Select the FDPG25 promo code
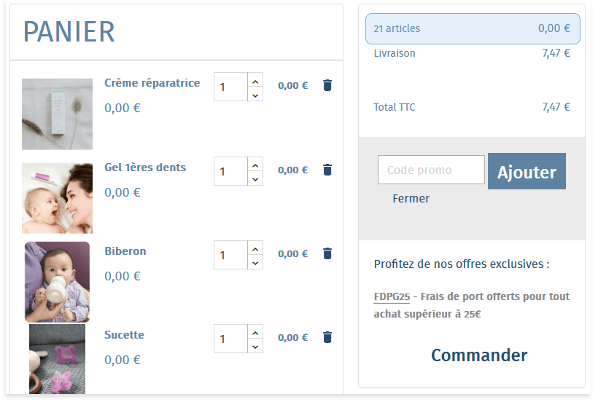598x402 pixels. pyautogui.click(x=392, y=297)
